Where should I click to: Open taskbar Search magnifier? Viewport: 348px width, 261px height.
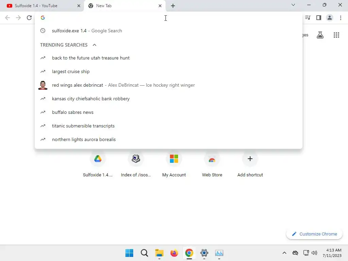pyautogui.click(x=144, y=253)
